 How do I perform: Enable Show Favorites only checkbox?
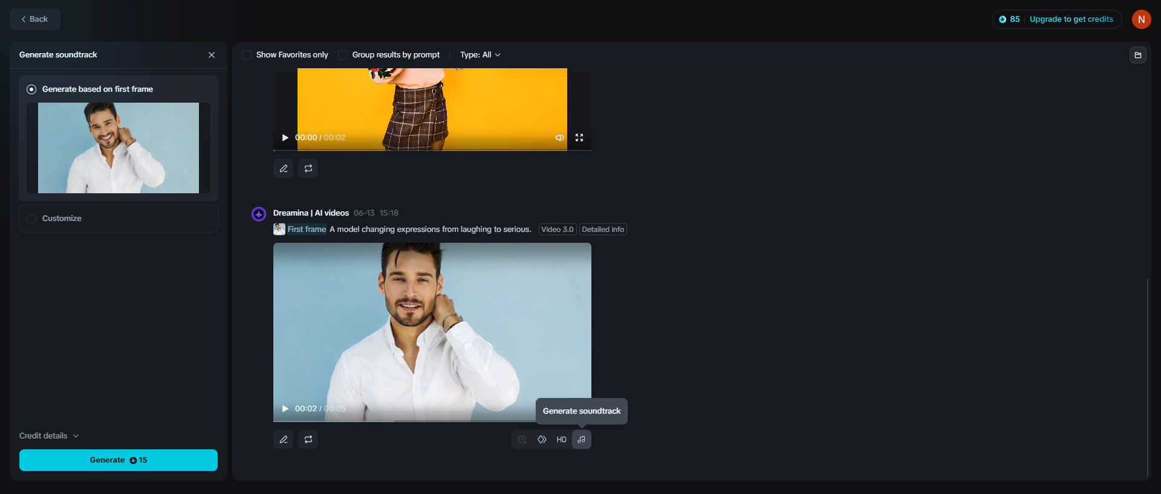(x=247, y=55)
